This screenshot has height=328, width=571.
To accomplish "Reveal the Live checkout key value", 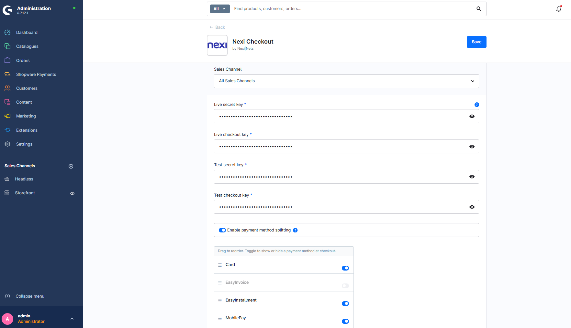I will click(472, 147).
